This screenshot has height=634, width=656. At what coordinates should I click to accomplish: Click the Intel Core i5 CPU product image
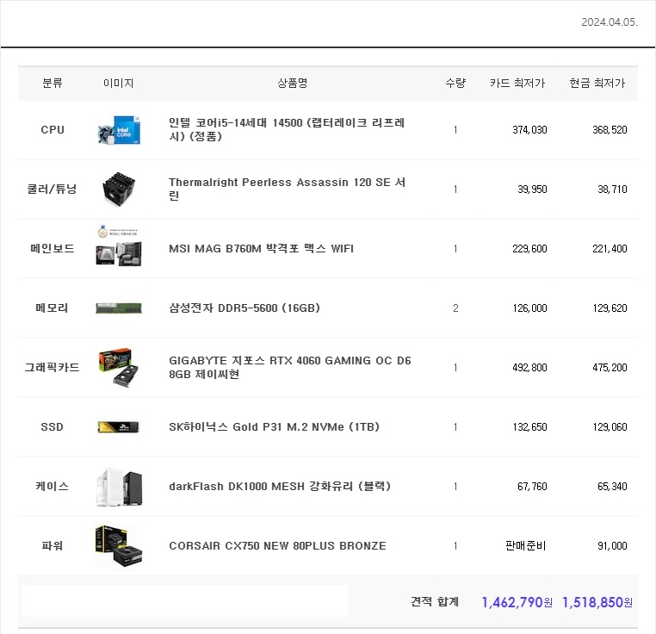(119, 130)
